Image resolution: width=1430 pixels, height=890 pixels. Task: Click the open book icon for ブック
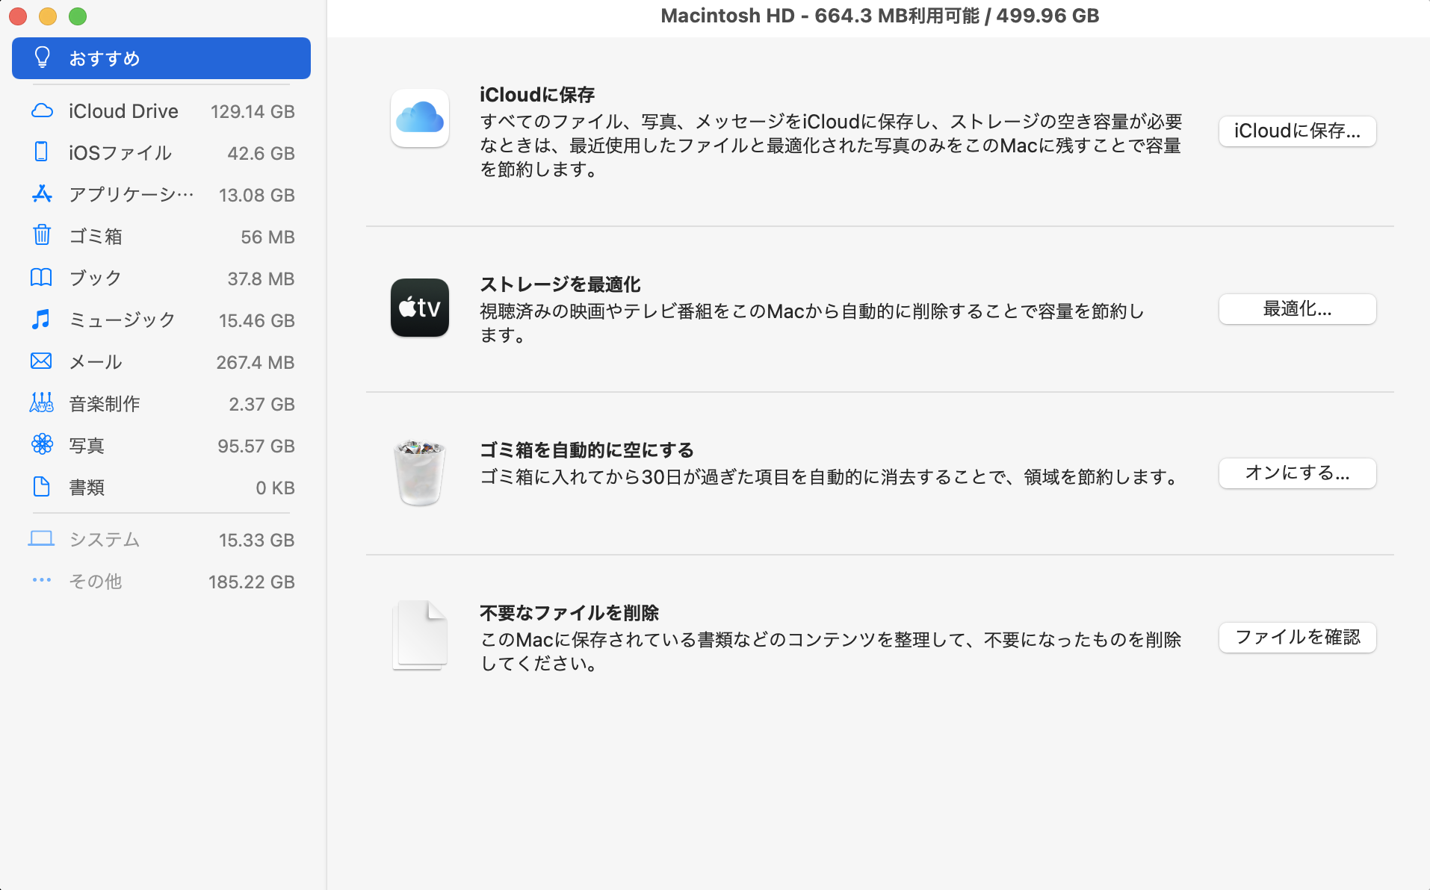pos(42,278)
